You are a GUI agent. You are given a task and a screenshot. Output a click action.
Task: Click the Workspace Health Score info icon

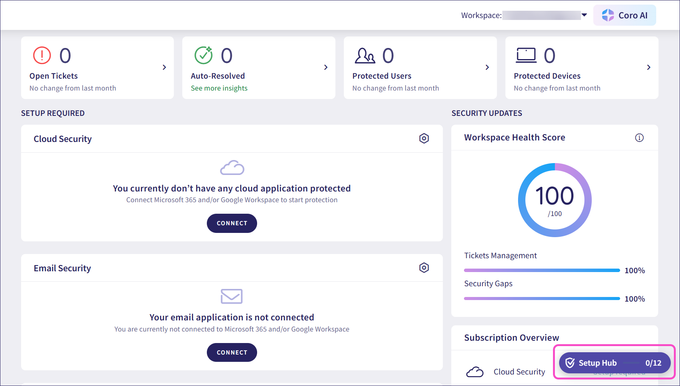pos(639,138)
